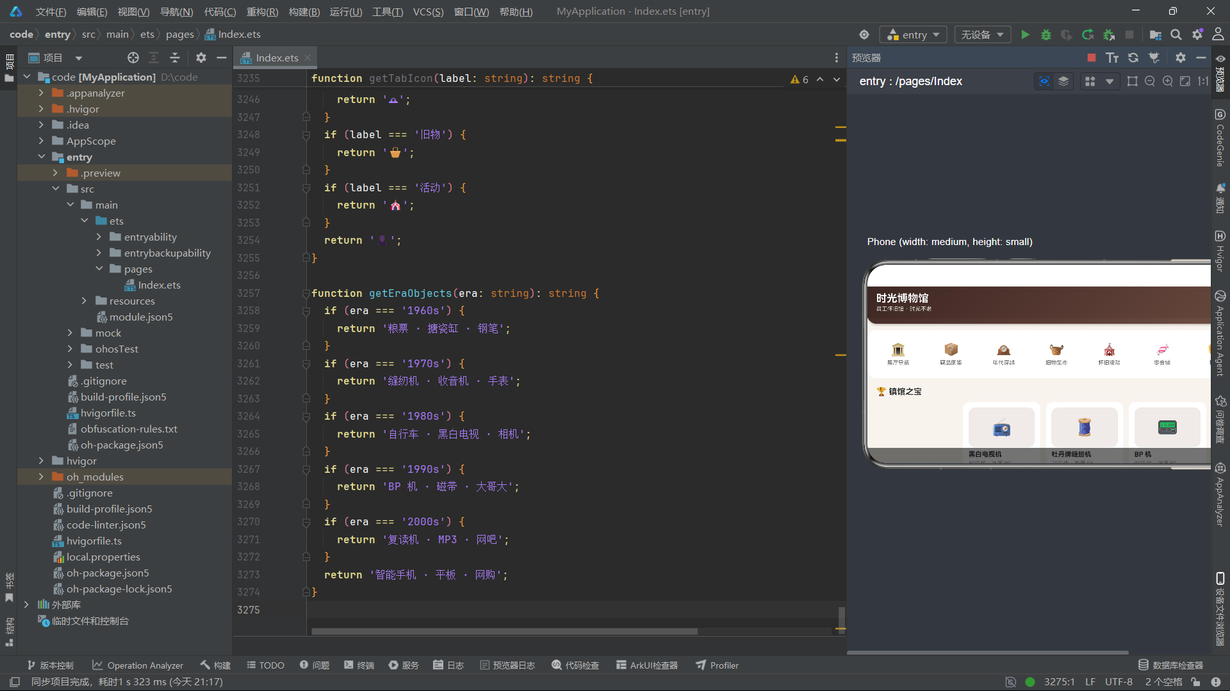Toggle the AppAnalyzer side panel
Screen dimensions: 1230x691
[1220, 494]
